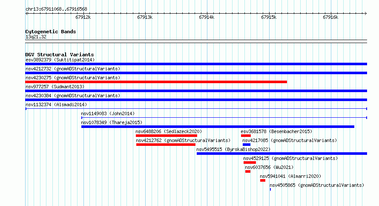The width and height of the screenshot is (379, 206).
Task: Click the long red bar under nsv4230275
Action: point(156,82)
